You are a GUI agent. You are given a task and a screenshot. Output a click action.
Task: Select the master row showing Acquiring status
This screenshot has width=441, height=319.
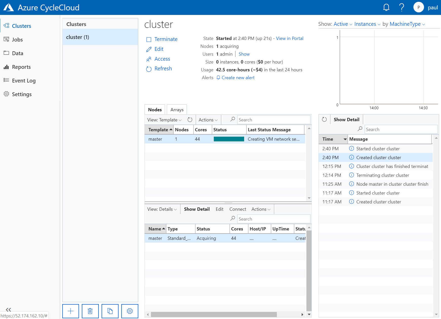[225, 238]
